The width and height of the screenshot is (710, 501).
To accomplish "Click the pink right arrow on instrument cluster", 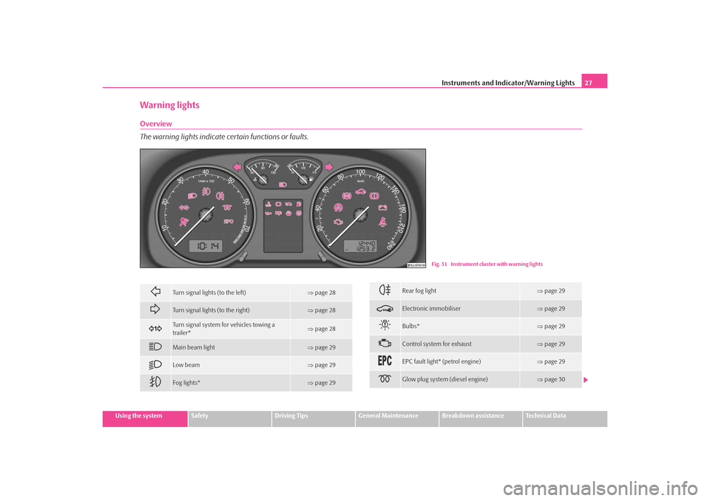I will pyautogui.click(x=329, y=167).
